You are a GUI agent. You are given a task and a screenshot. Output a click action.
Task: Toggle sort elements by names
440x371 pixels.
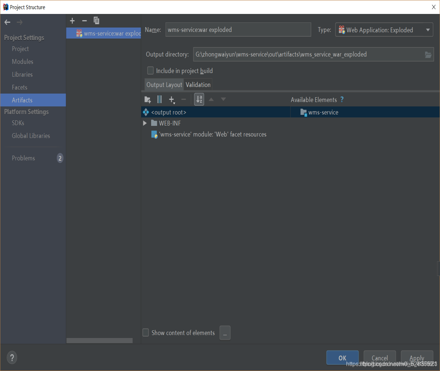199,99
